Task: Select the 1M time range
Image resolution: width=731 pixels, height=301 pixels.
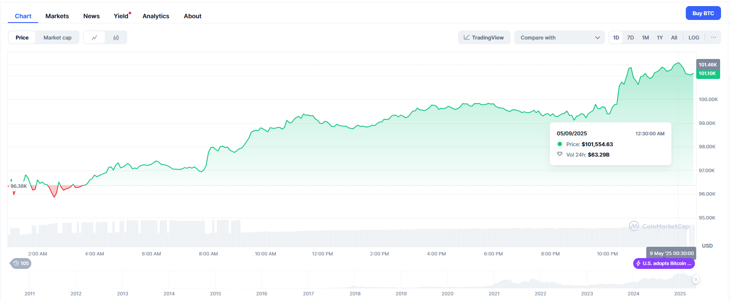Action: click(x=645, y=38)
